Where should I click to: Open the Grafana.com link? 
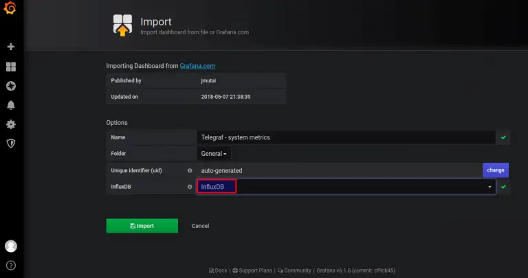198,66
